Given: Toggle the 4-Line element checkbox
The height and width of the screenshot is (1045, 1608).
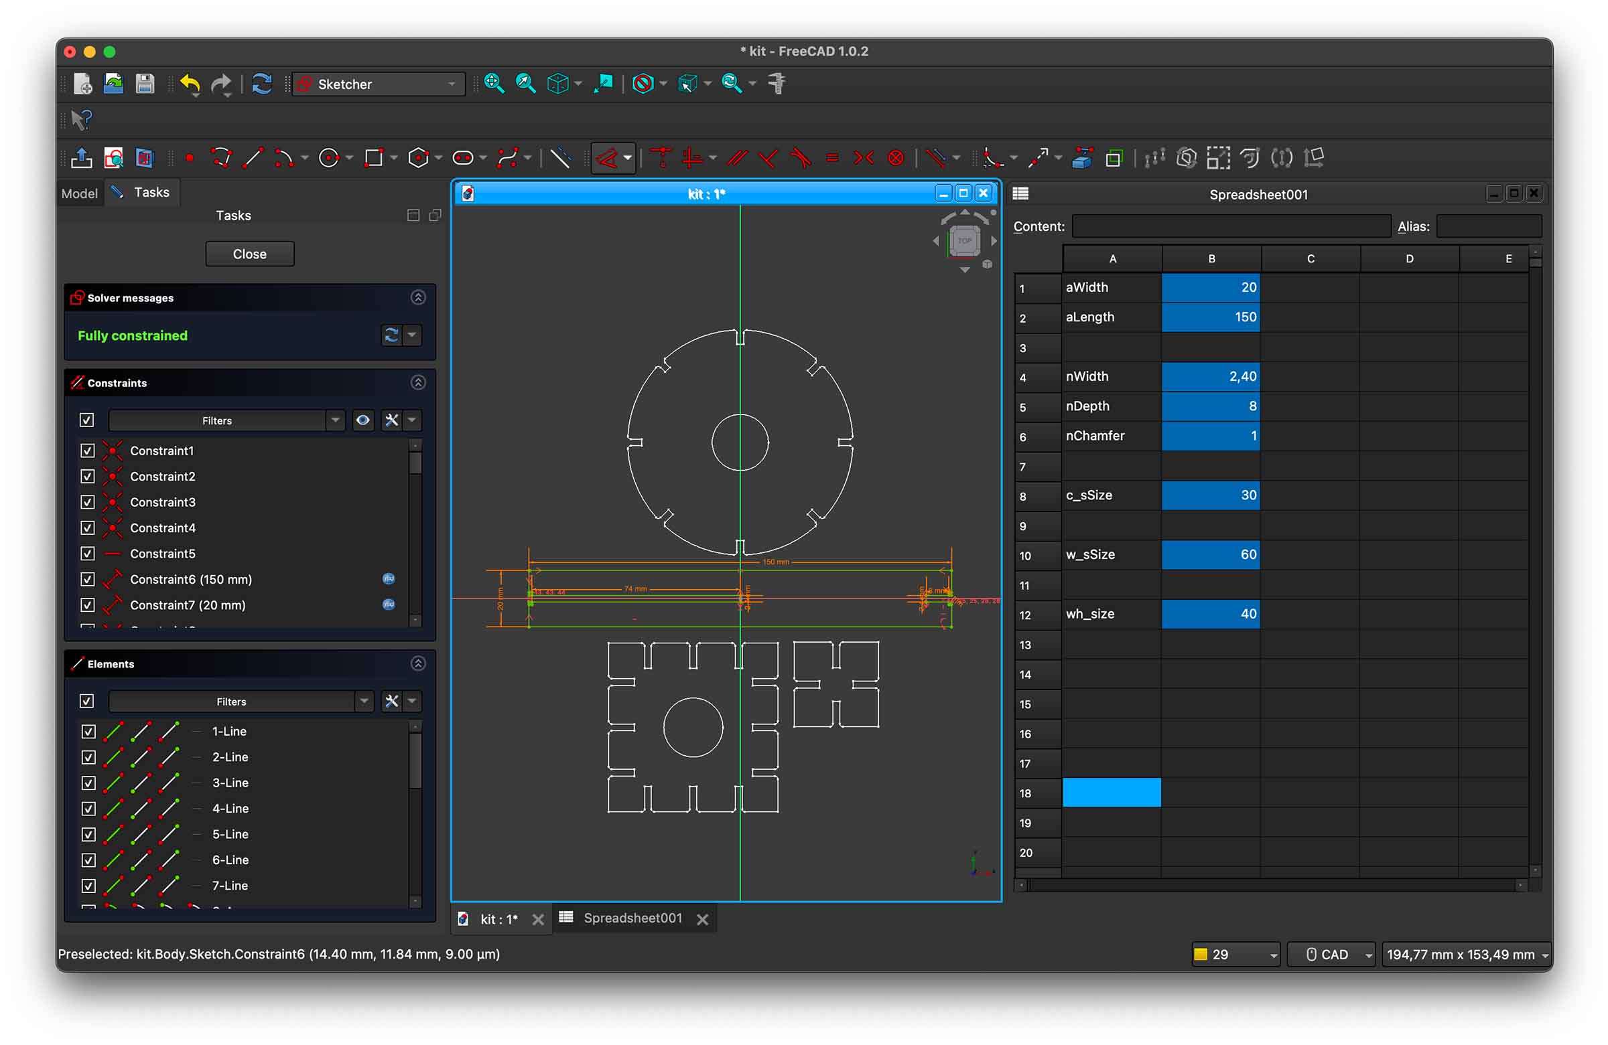Looking at the screenshot, I should 88,808.
